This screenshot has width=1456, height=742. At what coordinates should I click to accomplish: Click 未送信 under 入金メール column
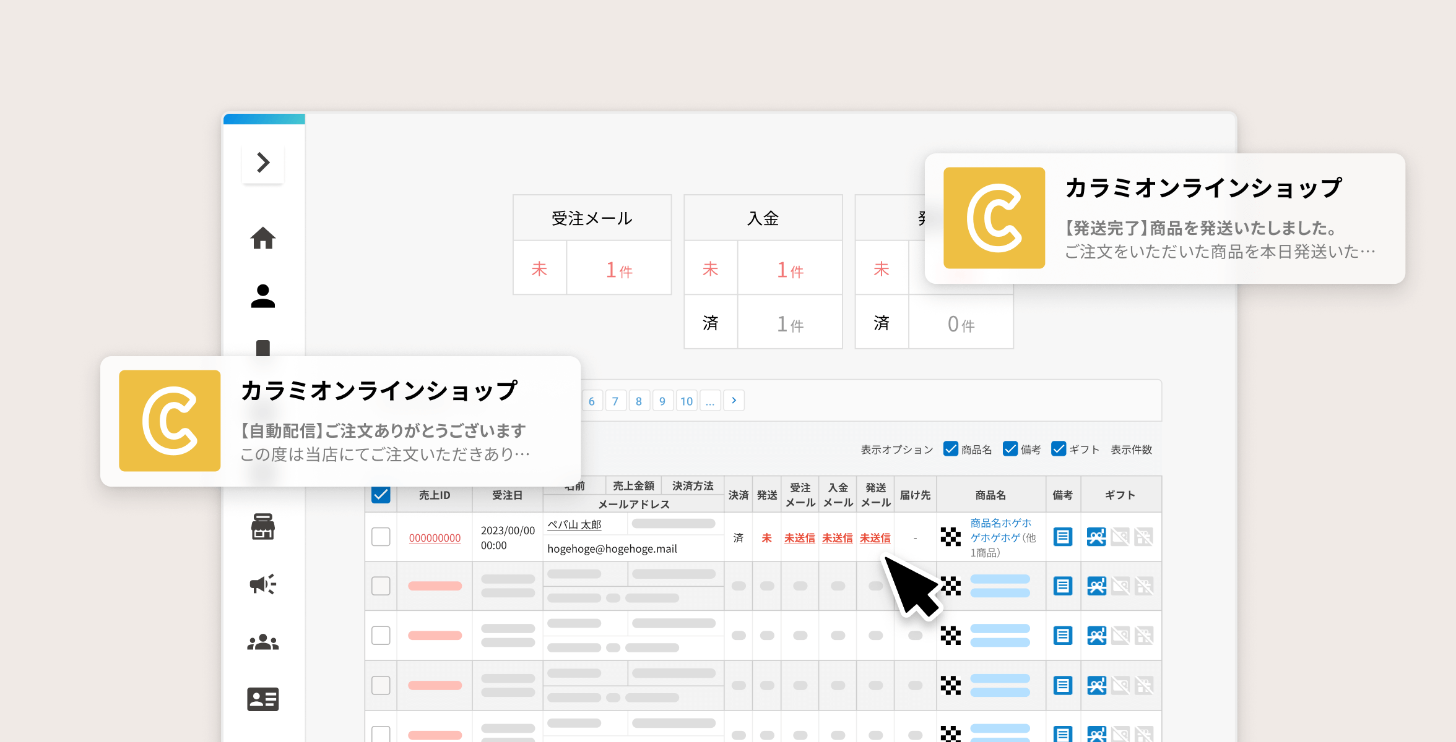pos(838,538)
